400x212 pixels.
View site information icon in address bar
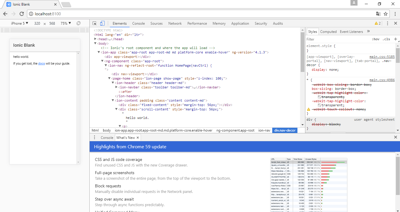(31, 14)
